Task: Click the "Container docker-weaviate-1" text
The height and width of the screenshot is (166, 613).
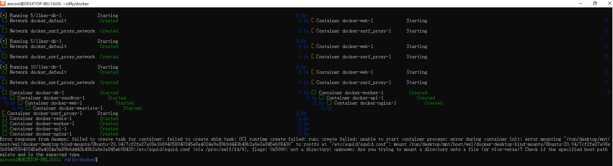Action: pos(68,108)
